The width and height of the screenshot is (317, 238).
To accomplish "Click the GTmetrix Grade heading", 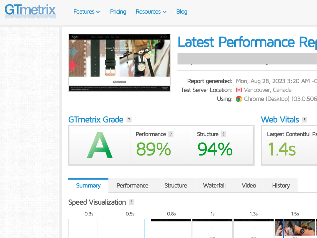I will [96, 120].
